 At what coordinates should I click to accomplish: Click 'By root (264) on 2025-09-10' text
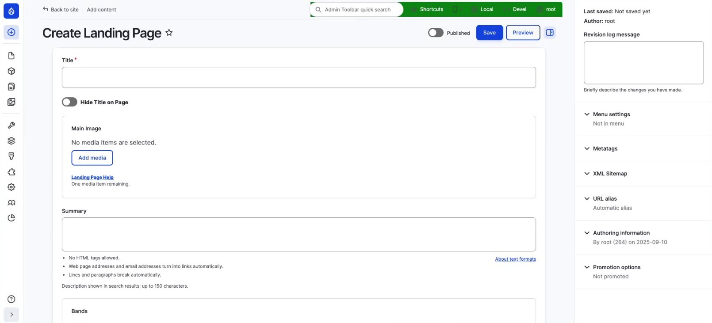click(x=630, y=242)
